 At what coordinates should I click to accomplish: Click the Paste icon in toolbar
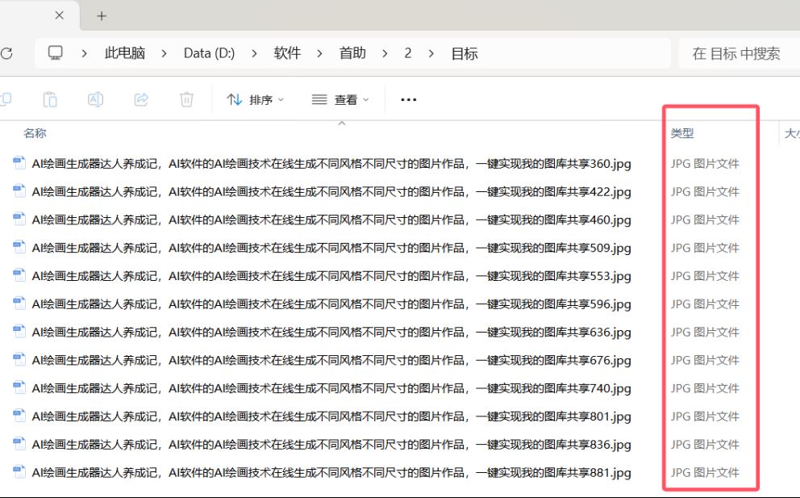click(x=50, y=99)
